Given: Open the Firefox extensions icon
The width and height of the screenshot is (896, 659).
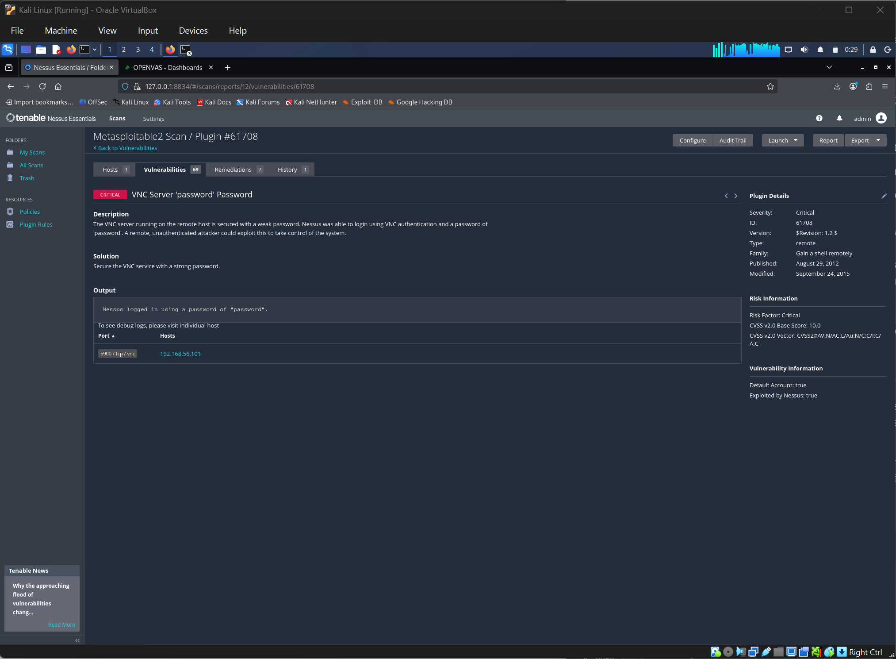Looking at the screenshot, I should pyautogui.click(x=869, y=86).
